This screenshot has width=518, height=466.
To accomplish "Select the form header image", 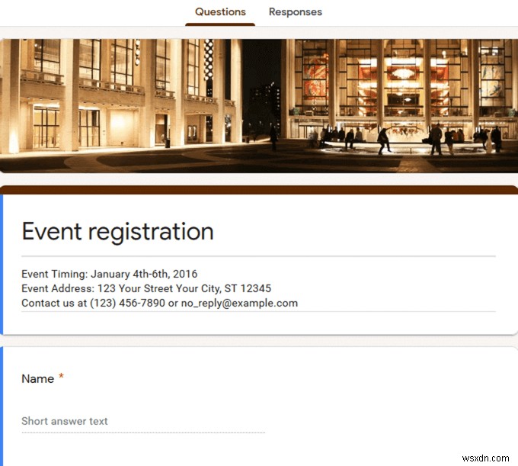I will point(259,106).
